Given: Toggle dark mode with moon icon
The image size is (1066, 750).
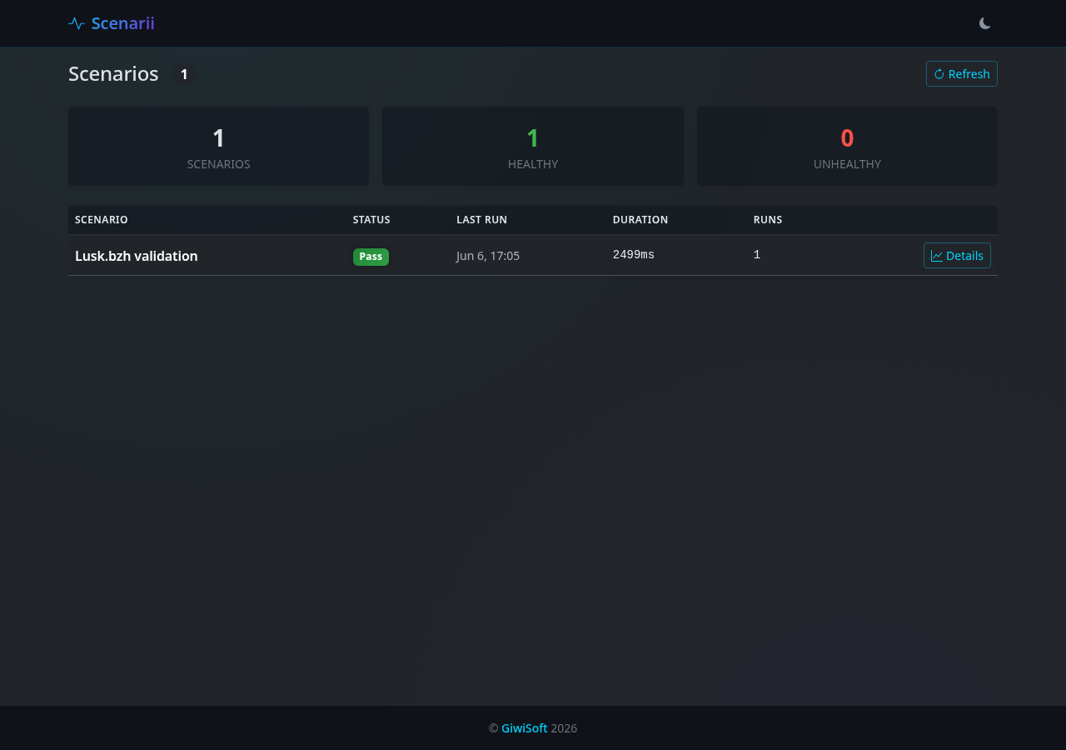Looking at the screenshot, I should pos(985,23).
